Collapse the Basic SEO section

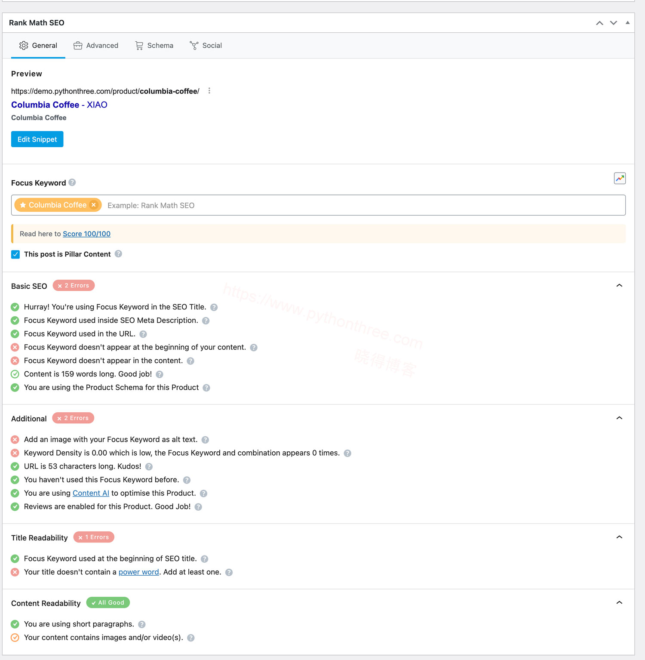pyautogui.click(x=619, y=285)
